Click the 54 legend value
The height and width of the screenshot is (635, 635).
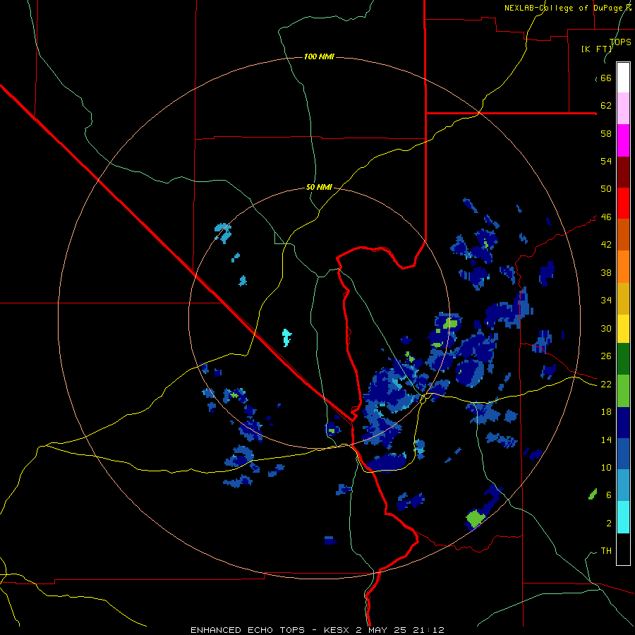(606, 161)
